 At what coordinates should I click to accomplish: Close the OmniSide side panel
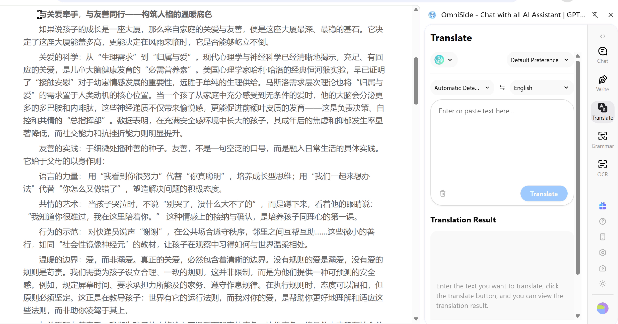tap(610, 15)
